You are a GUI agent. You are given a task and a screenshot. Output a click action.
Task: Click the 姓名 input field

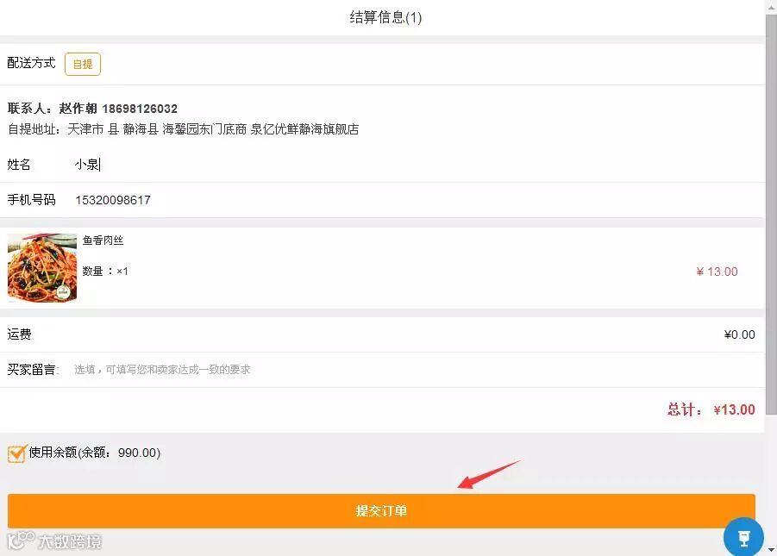click(417, 165)
